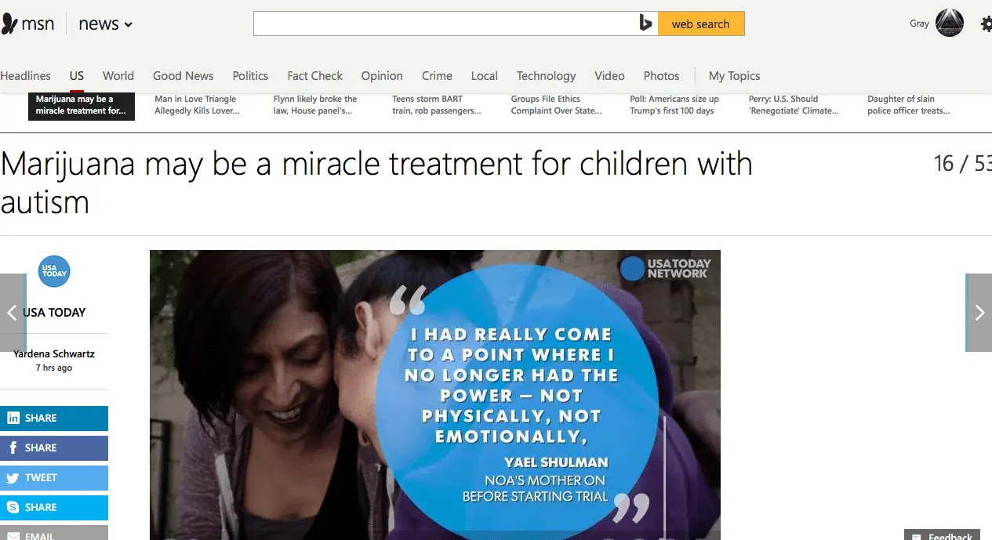Open the Teens storm BART train story
The height and width of the screenshot is (540, 992).
[x=437, y=105]
